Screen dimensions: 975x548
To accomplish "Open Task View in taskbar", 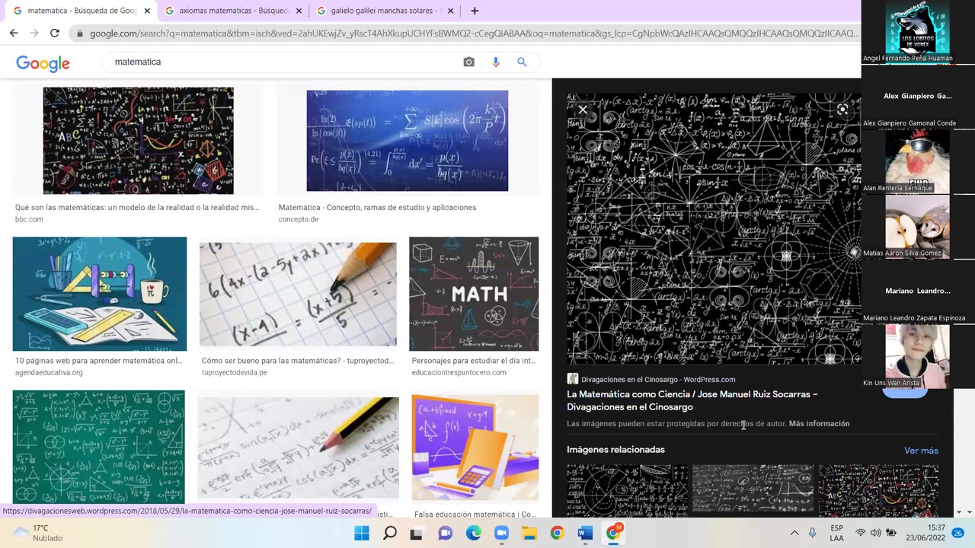I will point(417,533).
